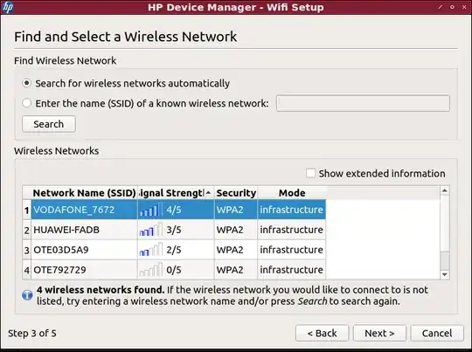The height and width of the screenshot is (352, 472).
Task: Click the 4/5 signal strength value
Action: coord(174,210)
